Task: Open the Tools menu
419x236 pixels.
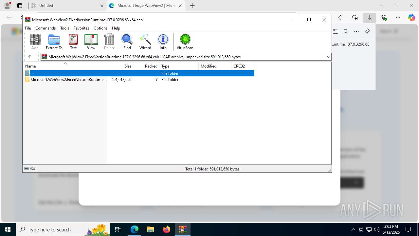Action: pyautogui.click(x=64, y=28)
